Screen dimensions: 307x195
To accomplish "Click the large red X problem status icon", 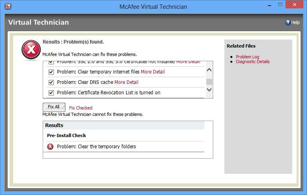I will click(x=31, y=50).
